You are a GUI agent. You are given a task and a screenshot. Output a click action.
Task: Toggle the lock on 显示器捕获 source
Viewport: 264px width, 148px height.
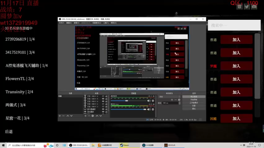pos(106,109)
